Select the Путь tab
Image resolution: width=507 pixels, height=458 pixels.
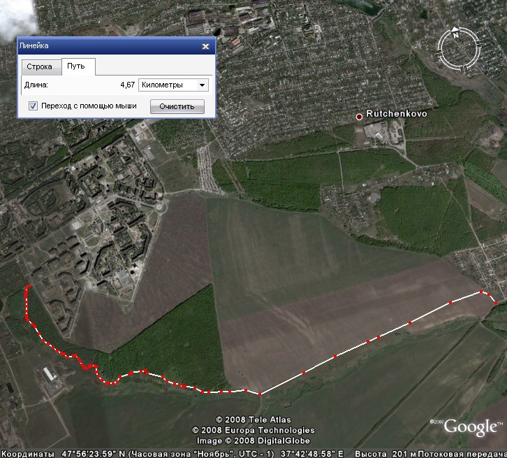click(x=76, y=66)
